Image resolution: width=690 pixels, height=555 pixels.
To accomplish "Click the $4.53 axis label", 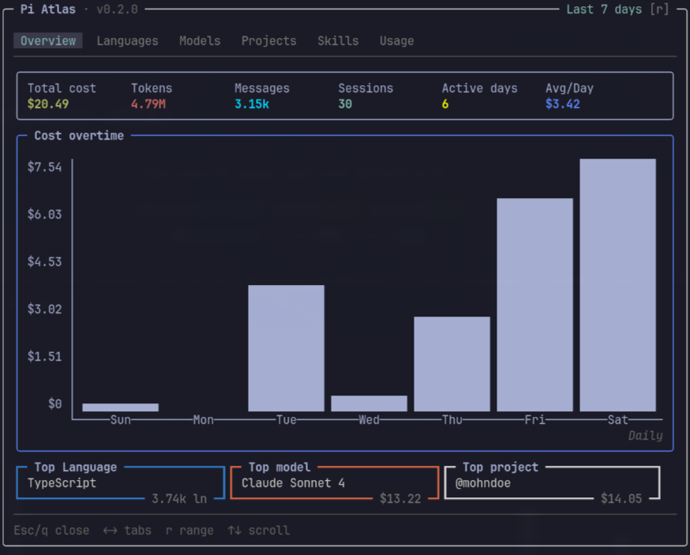I will coord(44,262).
